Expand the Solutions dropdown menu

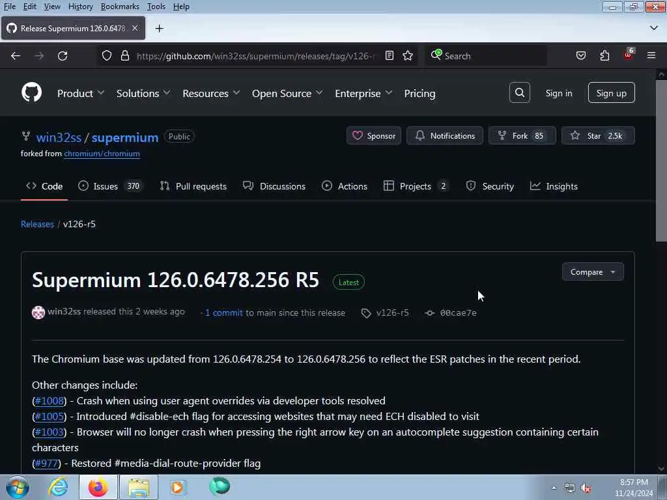pyautogui.click(x=143, y=93)
